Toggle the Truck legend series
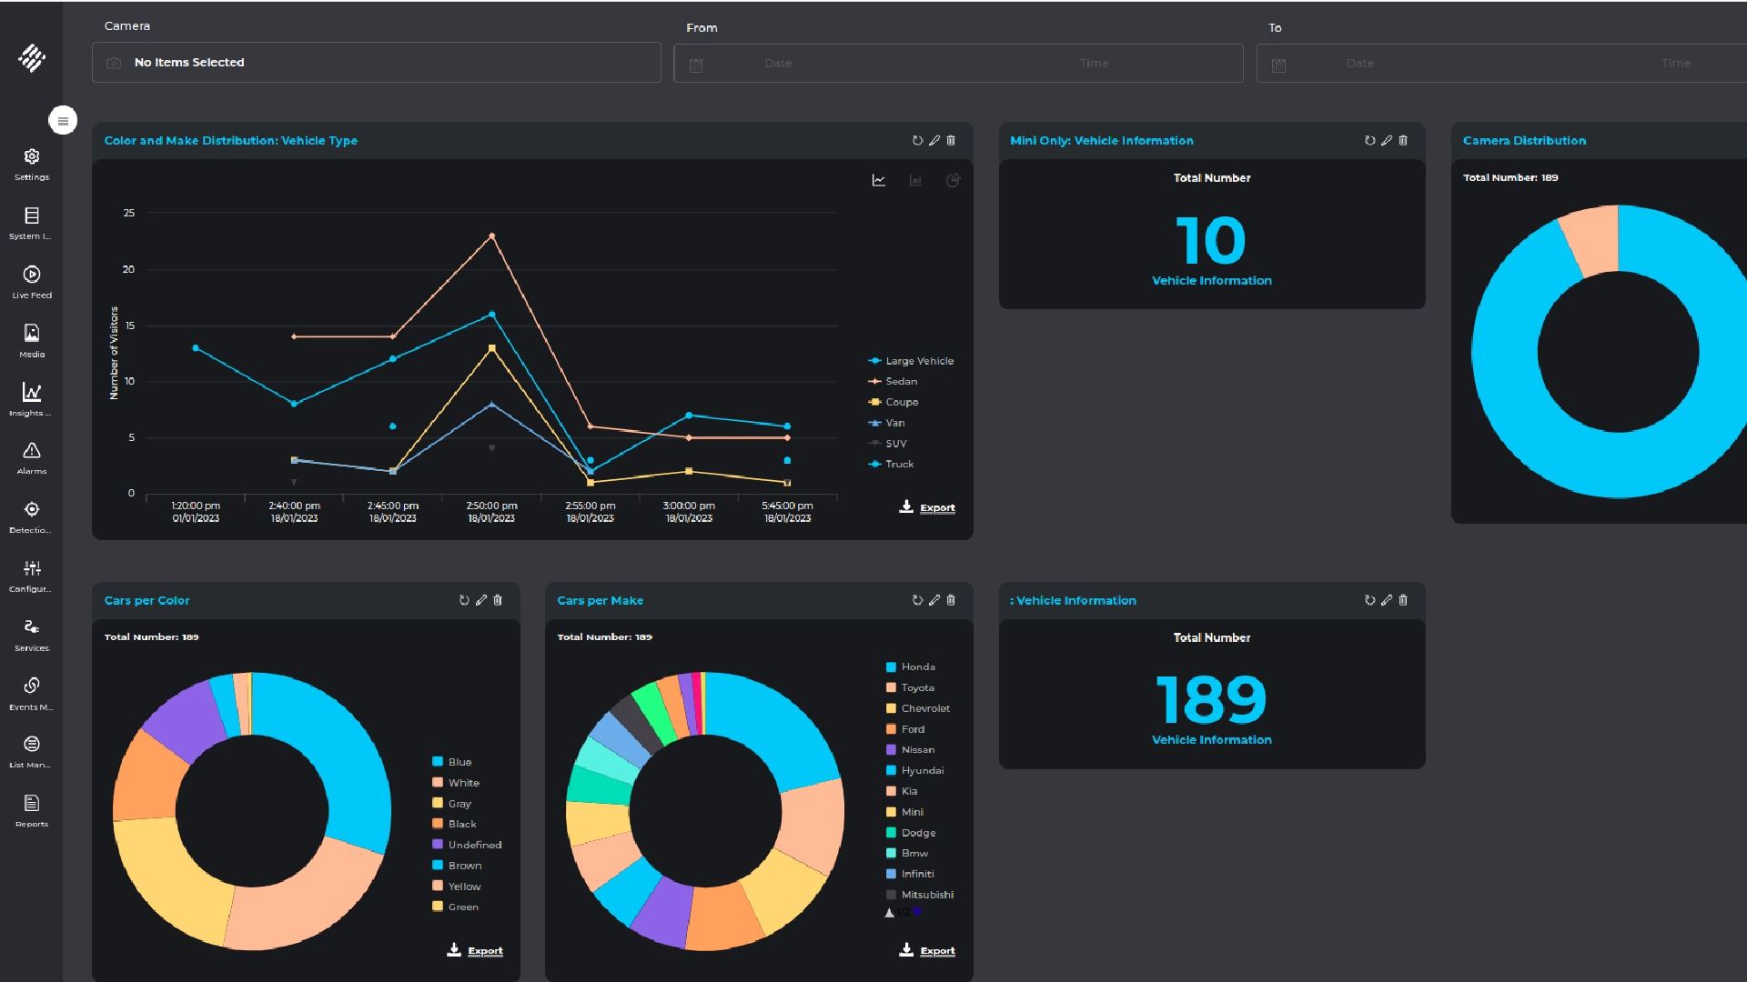This screenshot has width=1747, height=982. tap(891, 464)
